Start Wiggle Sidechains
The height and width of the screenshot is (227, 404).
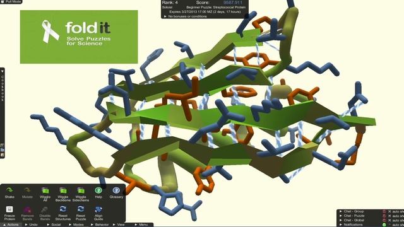pyautogui.click(x=81, y=194)
